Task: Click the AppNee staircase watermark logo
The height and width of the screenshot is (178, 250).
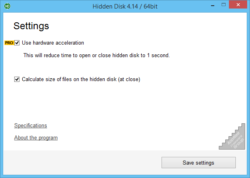Action: 232,136
